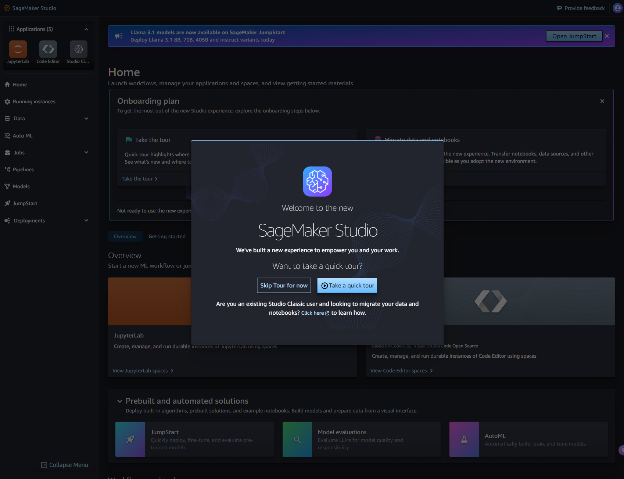Image resolution: width=624 pixels, height=479 pixels.
Task: Click the Take the tour link
Action: point(139,179)
